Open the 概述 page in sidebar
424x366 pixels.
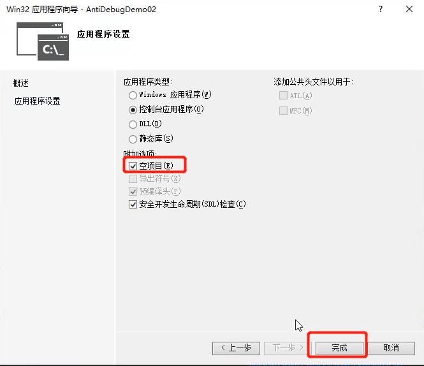click(21, 83)
